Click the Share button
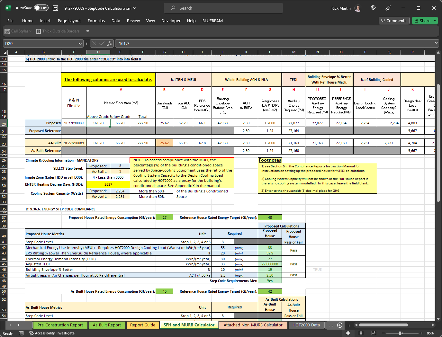The height and width of the screenshot is (337, 442). pos(422,21)
